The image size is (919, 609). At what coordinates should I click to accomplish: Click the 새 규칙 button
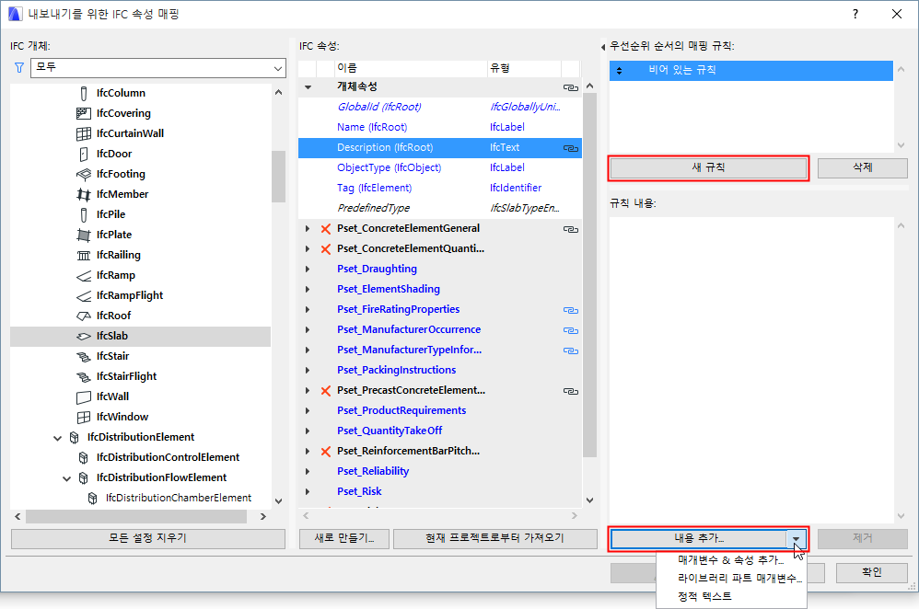pos(709,168)
